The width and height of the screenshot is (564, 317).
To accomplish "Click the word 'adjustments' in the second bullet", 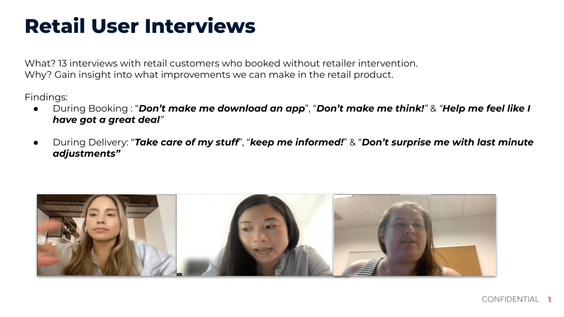I will pos(84,153).
